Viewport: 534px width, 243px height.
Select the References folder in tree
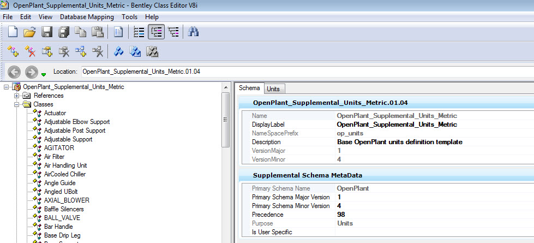[x=49, y=96]
